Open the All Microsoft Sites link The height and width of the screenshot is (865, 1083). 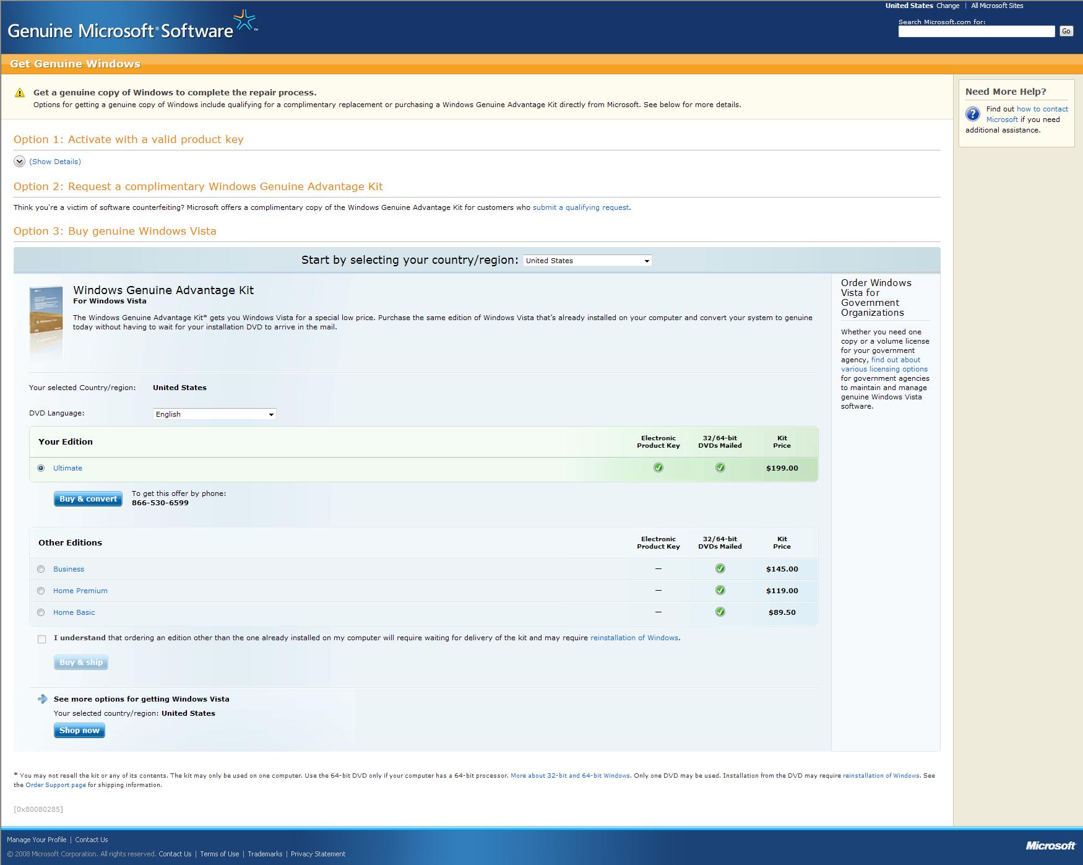[x=997, y=6]
